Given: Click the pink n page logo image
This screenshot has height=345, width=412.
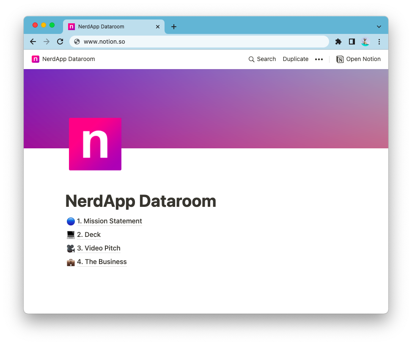Looking at the screenshot, I should click(95, 144).
